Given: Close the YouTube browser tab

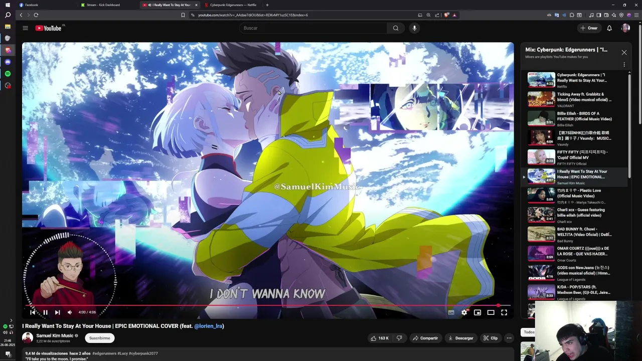Looking at the screenshot, I should point(196,5).
